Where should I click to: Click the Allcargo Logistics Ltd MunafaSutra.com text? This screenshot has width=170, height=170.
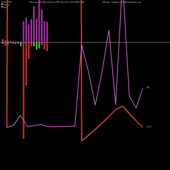coord(121,2)
